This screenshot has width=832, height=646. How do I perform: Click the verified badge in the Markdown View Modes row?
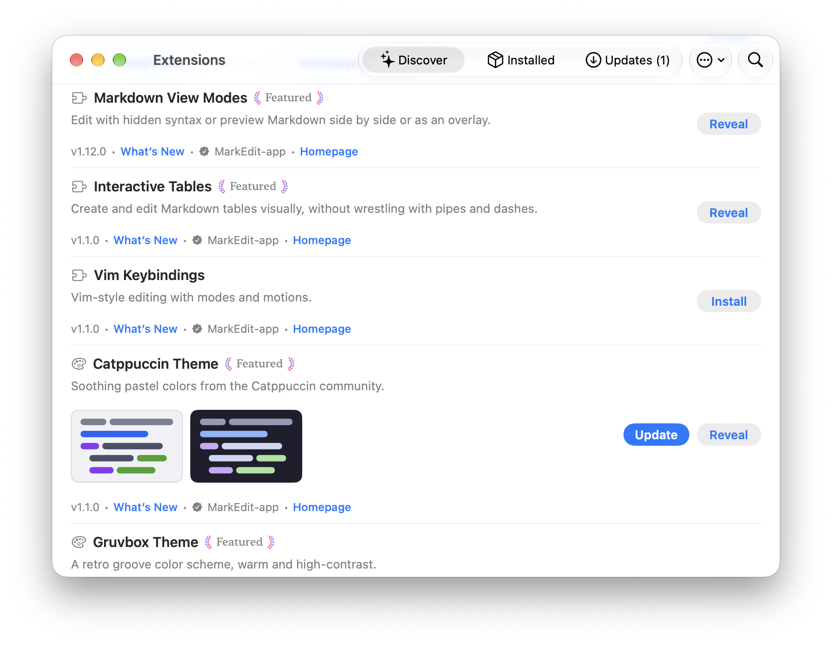click(x=204, y=151)
